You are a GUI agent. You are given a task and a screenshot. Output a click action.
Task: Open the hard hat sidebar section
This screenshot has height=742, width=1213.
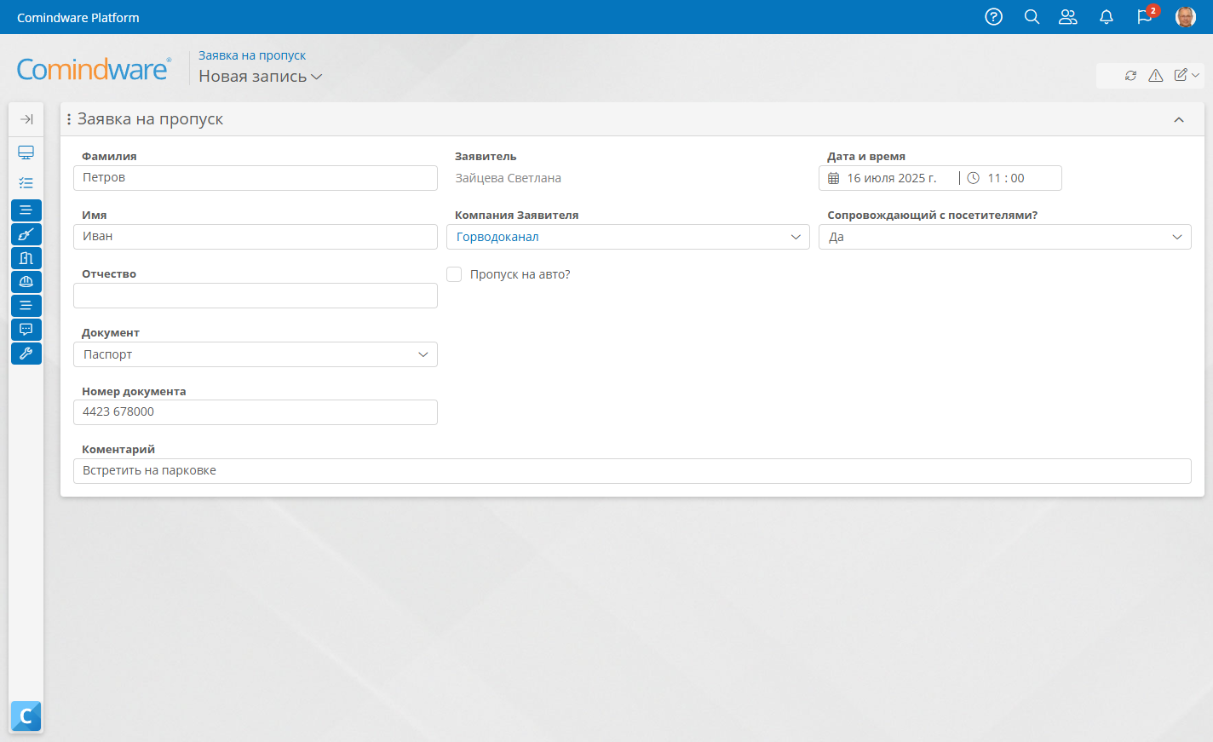click(26, 282)
